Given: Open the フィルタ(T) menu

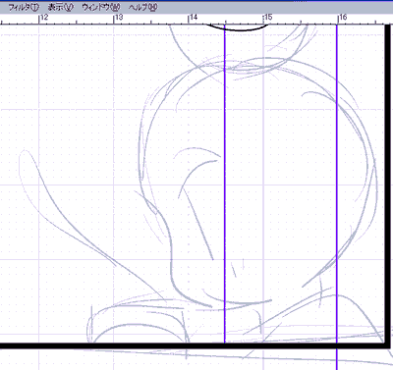Looking at the screenshot, I should pos(24,7).
